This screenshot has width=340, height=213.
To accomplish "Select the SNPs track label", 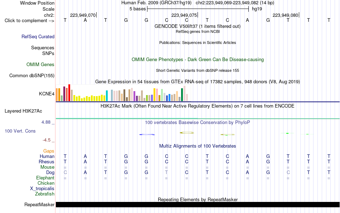I will click(48, 53).
